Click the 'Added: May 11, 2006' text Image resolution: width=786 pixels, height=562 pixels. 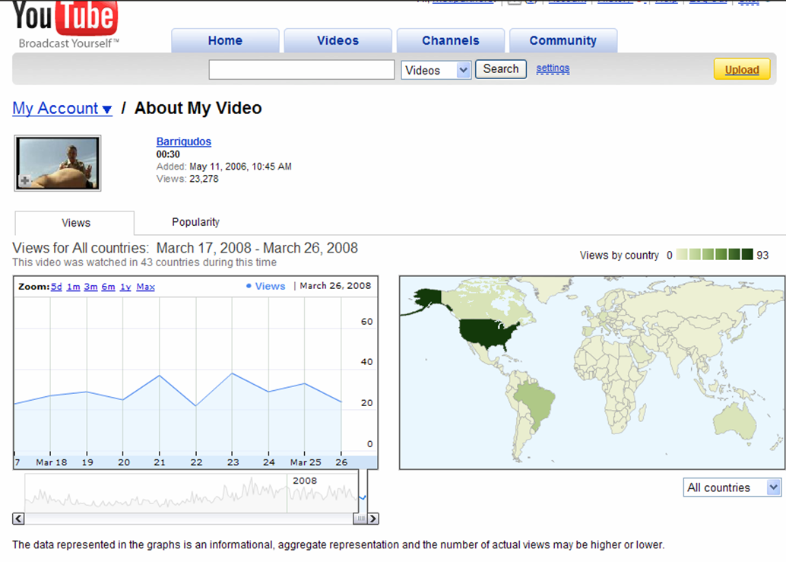click(x=224, y=167)
